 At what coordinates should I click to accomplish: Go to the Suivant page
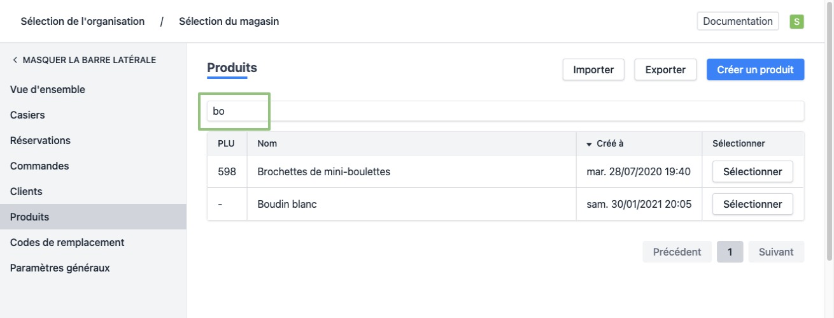tap(775, 252)
